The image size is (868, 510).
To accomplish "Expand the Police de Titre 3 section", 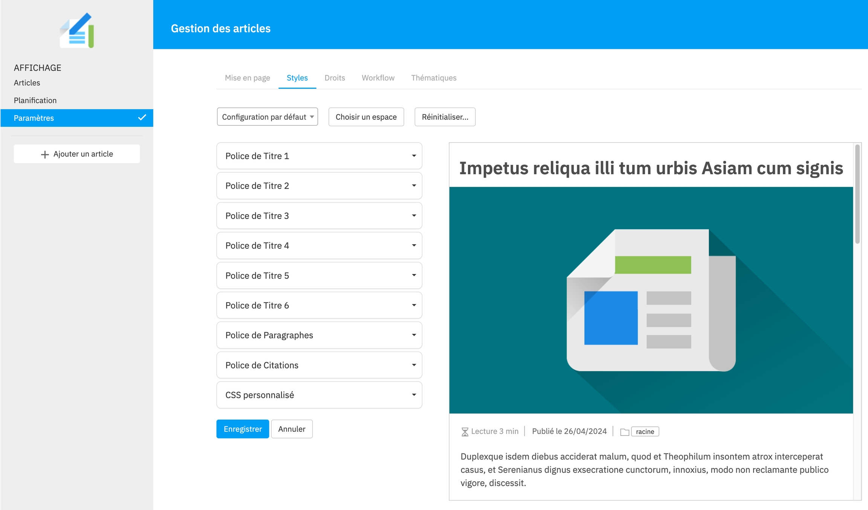I will (319, 216).
